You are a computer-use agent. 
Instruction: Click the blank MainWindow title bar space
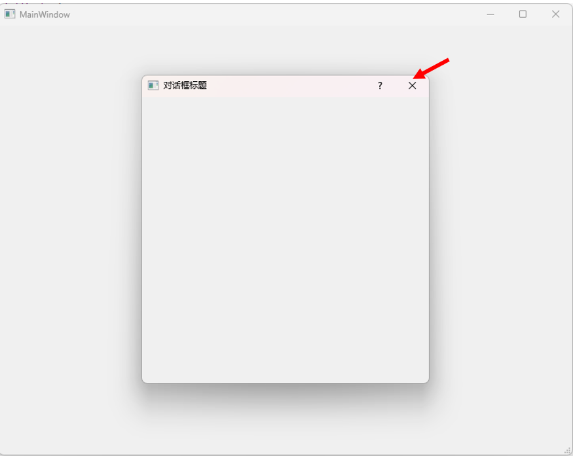coord(274,14)
